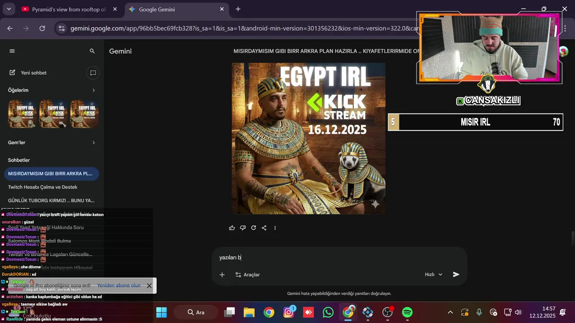The height and width of the screenshot is (323, 575).
Task: Click the plus icon to add files
Action: click(x=222, y=275)
